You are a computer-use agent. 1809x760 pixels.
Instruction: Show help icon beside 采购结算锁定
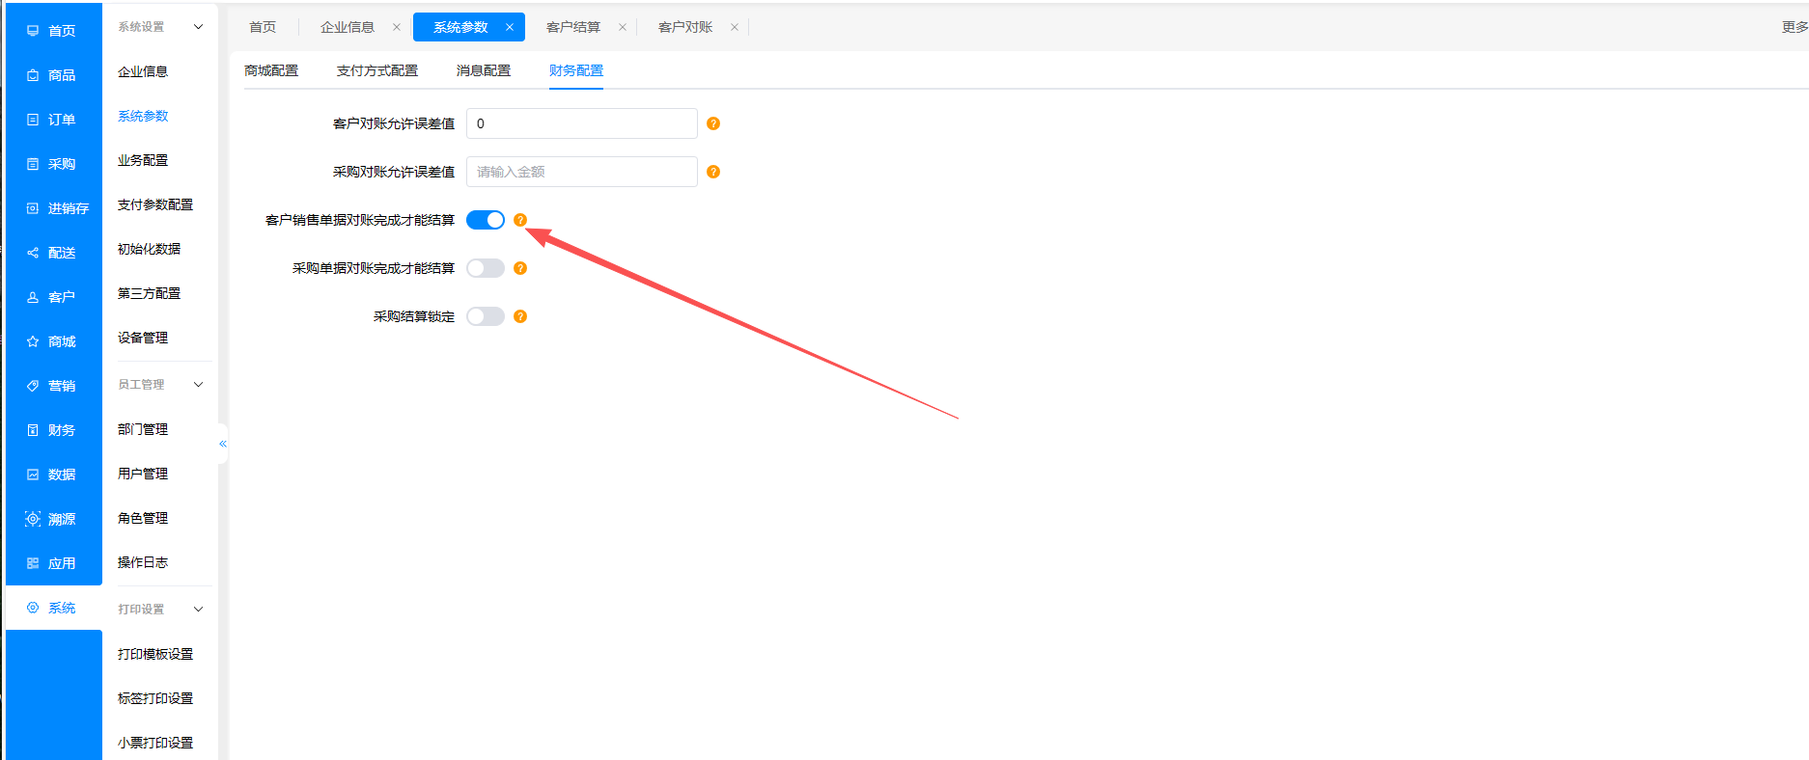click(x=520, y=316)
